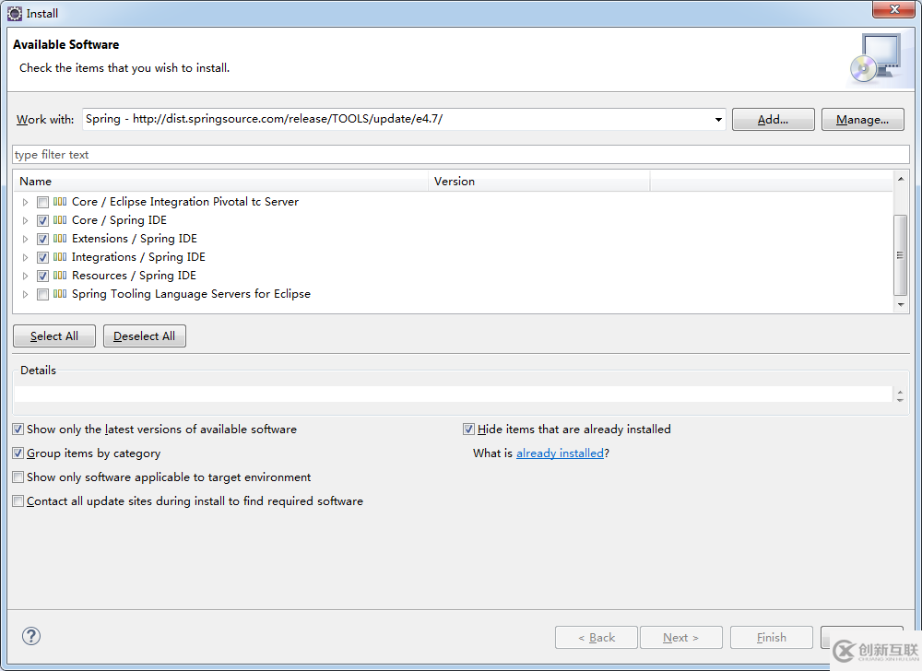Click the Version column header
This screenshot has width=922, height=671.
[x=539, y=182]
